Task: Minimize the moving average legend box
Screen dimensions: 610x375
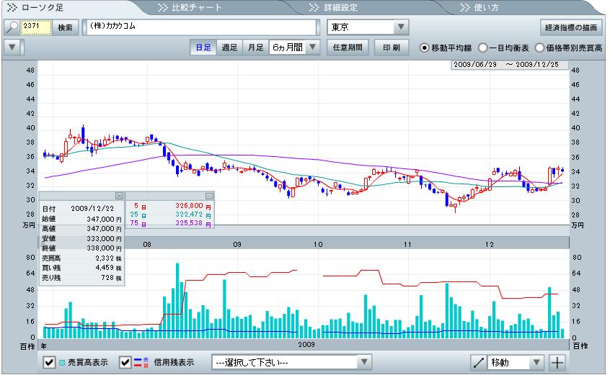Action: click(x=209, y=196)
